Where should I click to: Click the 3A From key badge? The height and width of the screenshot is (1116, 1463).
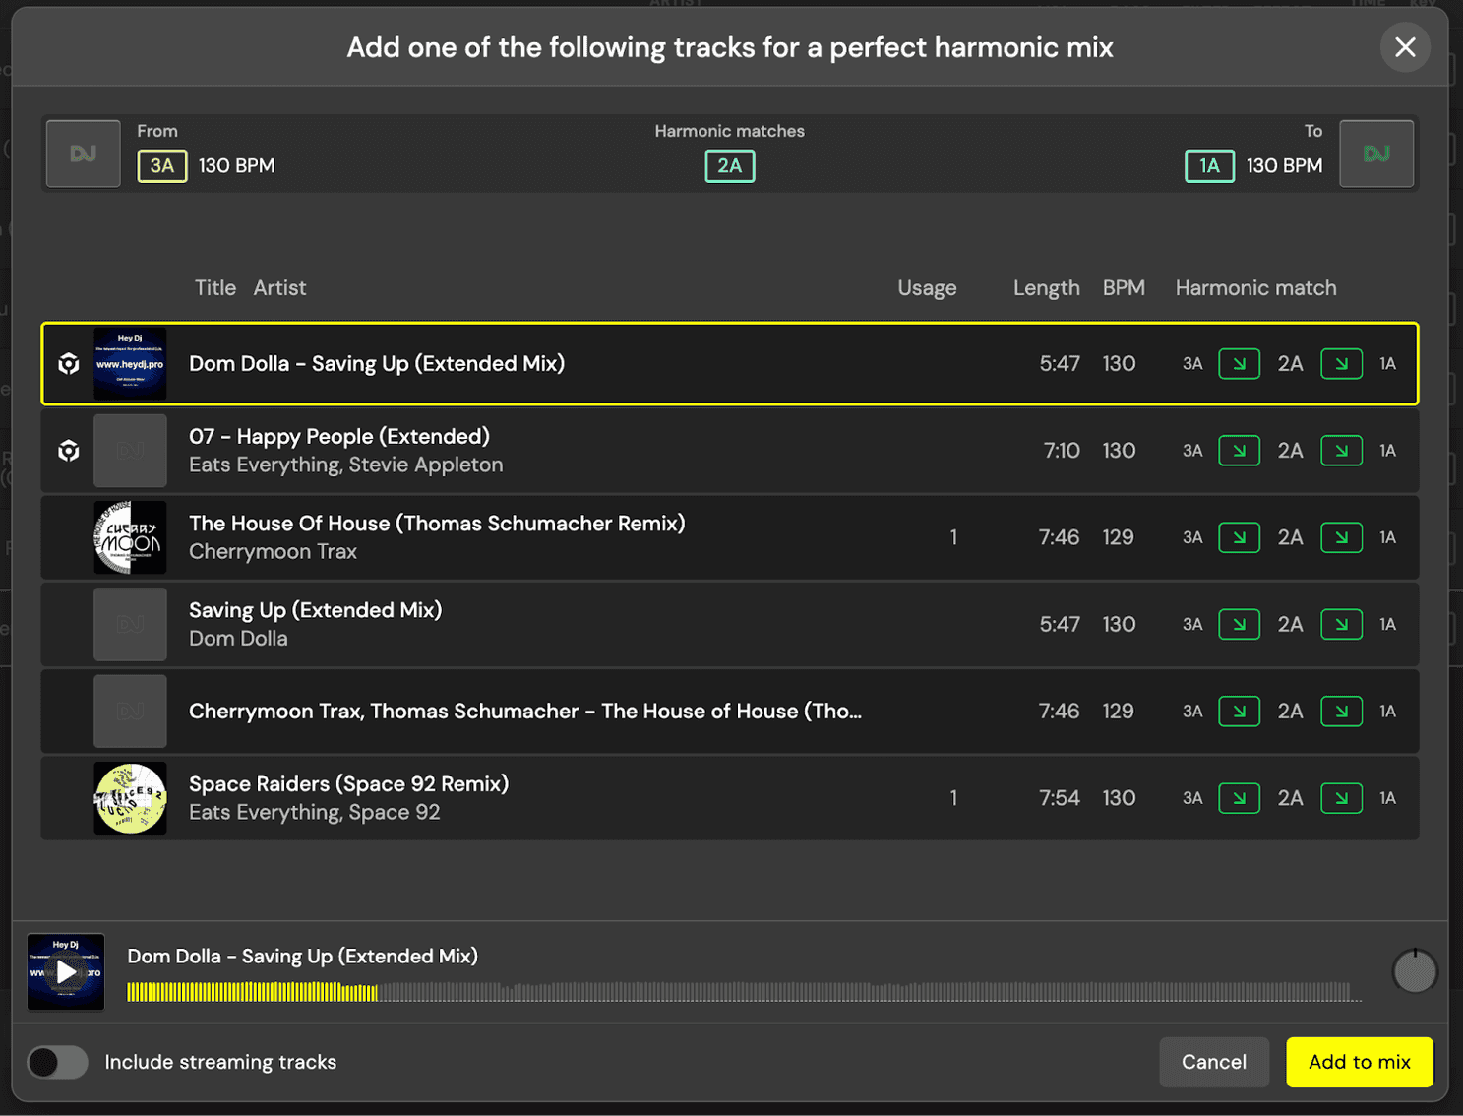pyautogui.click(x=161, y=166)
